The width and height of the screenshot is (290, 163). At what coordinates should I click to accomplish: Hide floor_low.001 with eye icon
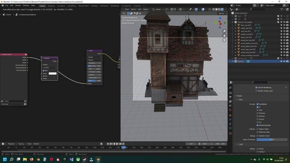pos(284,25)
